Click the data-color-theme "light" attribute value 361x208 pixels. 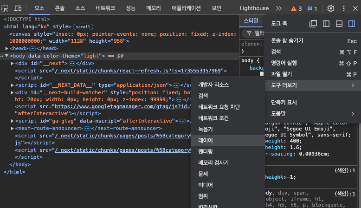coord(91,56)
